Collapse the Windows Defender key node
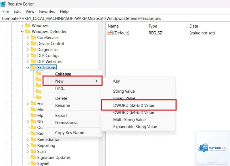The image size is (230, 166). point(22,32)
